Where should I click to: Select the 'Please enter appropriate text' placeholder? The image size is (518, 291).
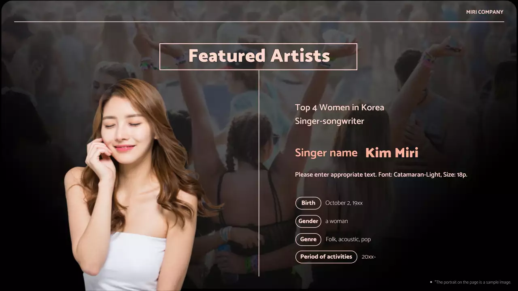coord(381,175)
